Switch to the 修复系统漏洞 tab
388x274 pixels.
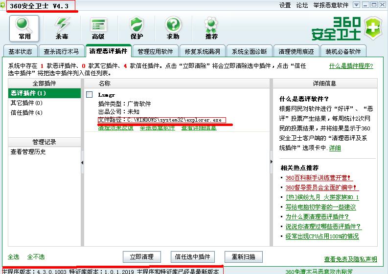click(x=202, y=52)
